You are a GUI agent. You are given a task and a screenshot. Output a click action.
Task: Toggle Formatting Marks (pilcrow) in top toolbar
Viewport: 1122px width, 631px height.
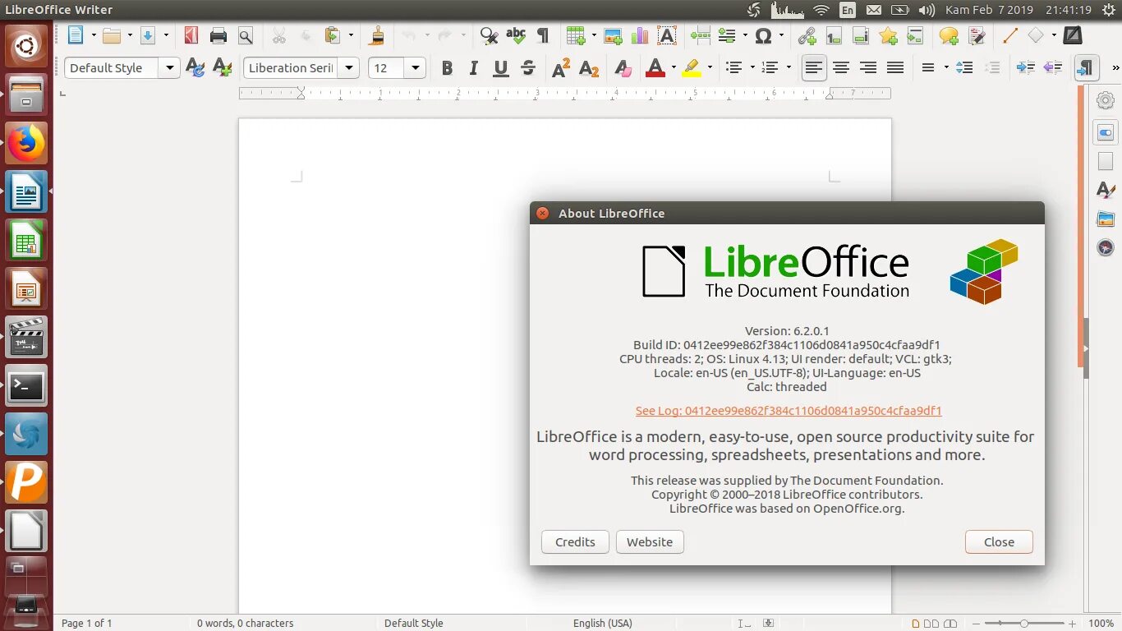542,35
